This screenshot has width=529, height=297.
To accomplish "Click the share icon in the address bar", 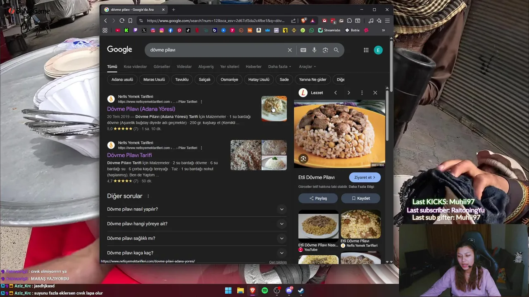I will (x=293, y=21).
